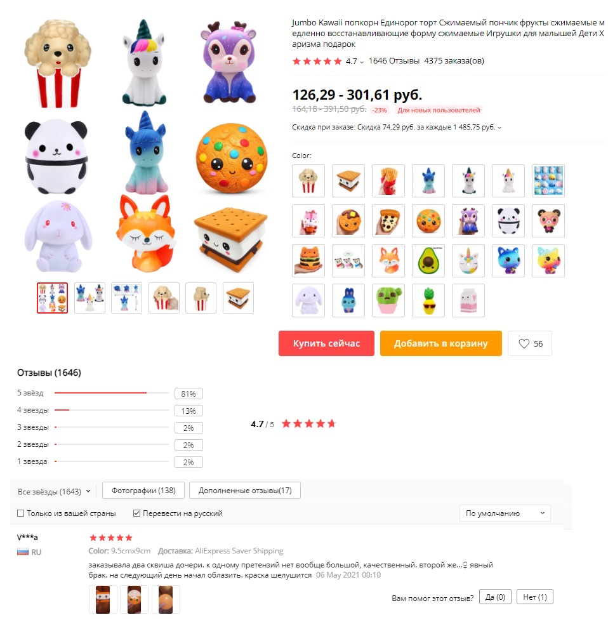Select the unicorn donut color option
This screenshot has height=622, width=608.
468,261
